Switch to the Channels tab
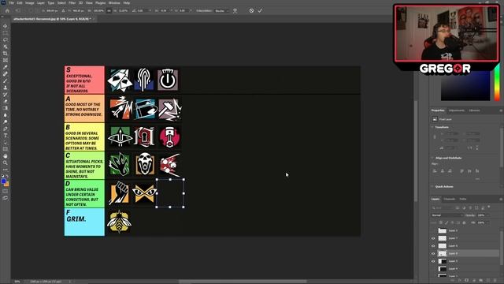 (x=449, y=199)
